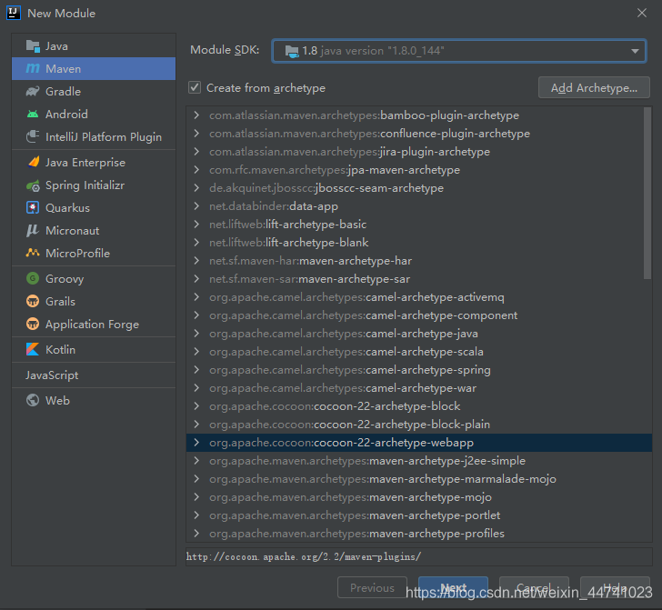Select cocoon-22-archetype-block row

coord(419,405)
